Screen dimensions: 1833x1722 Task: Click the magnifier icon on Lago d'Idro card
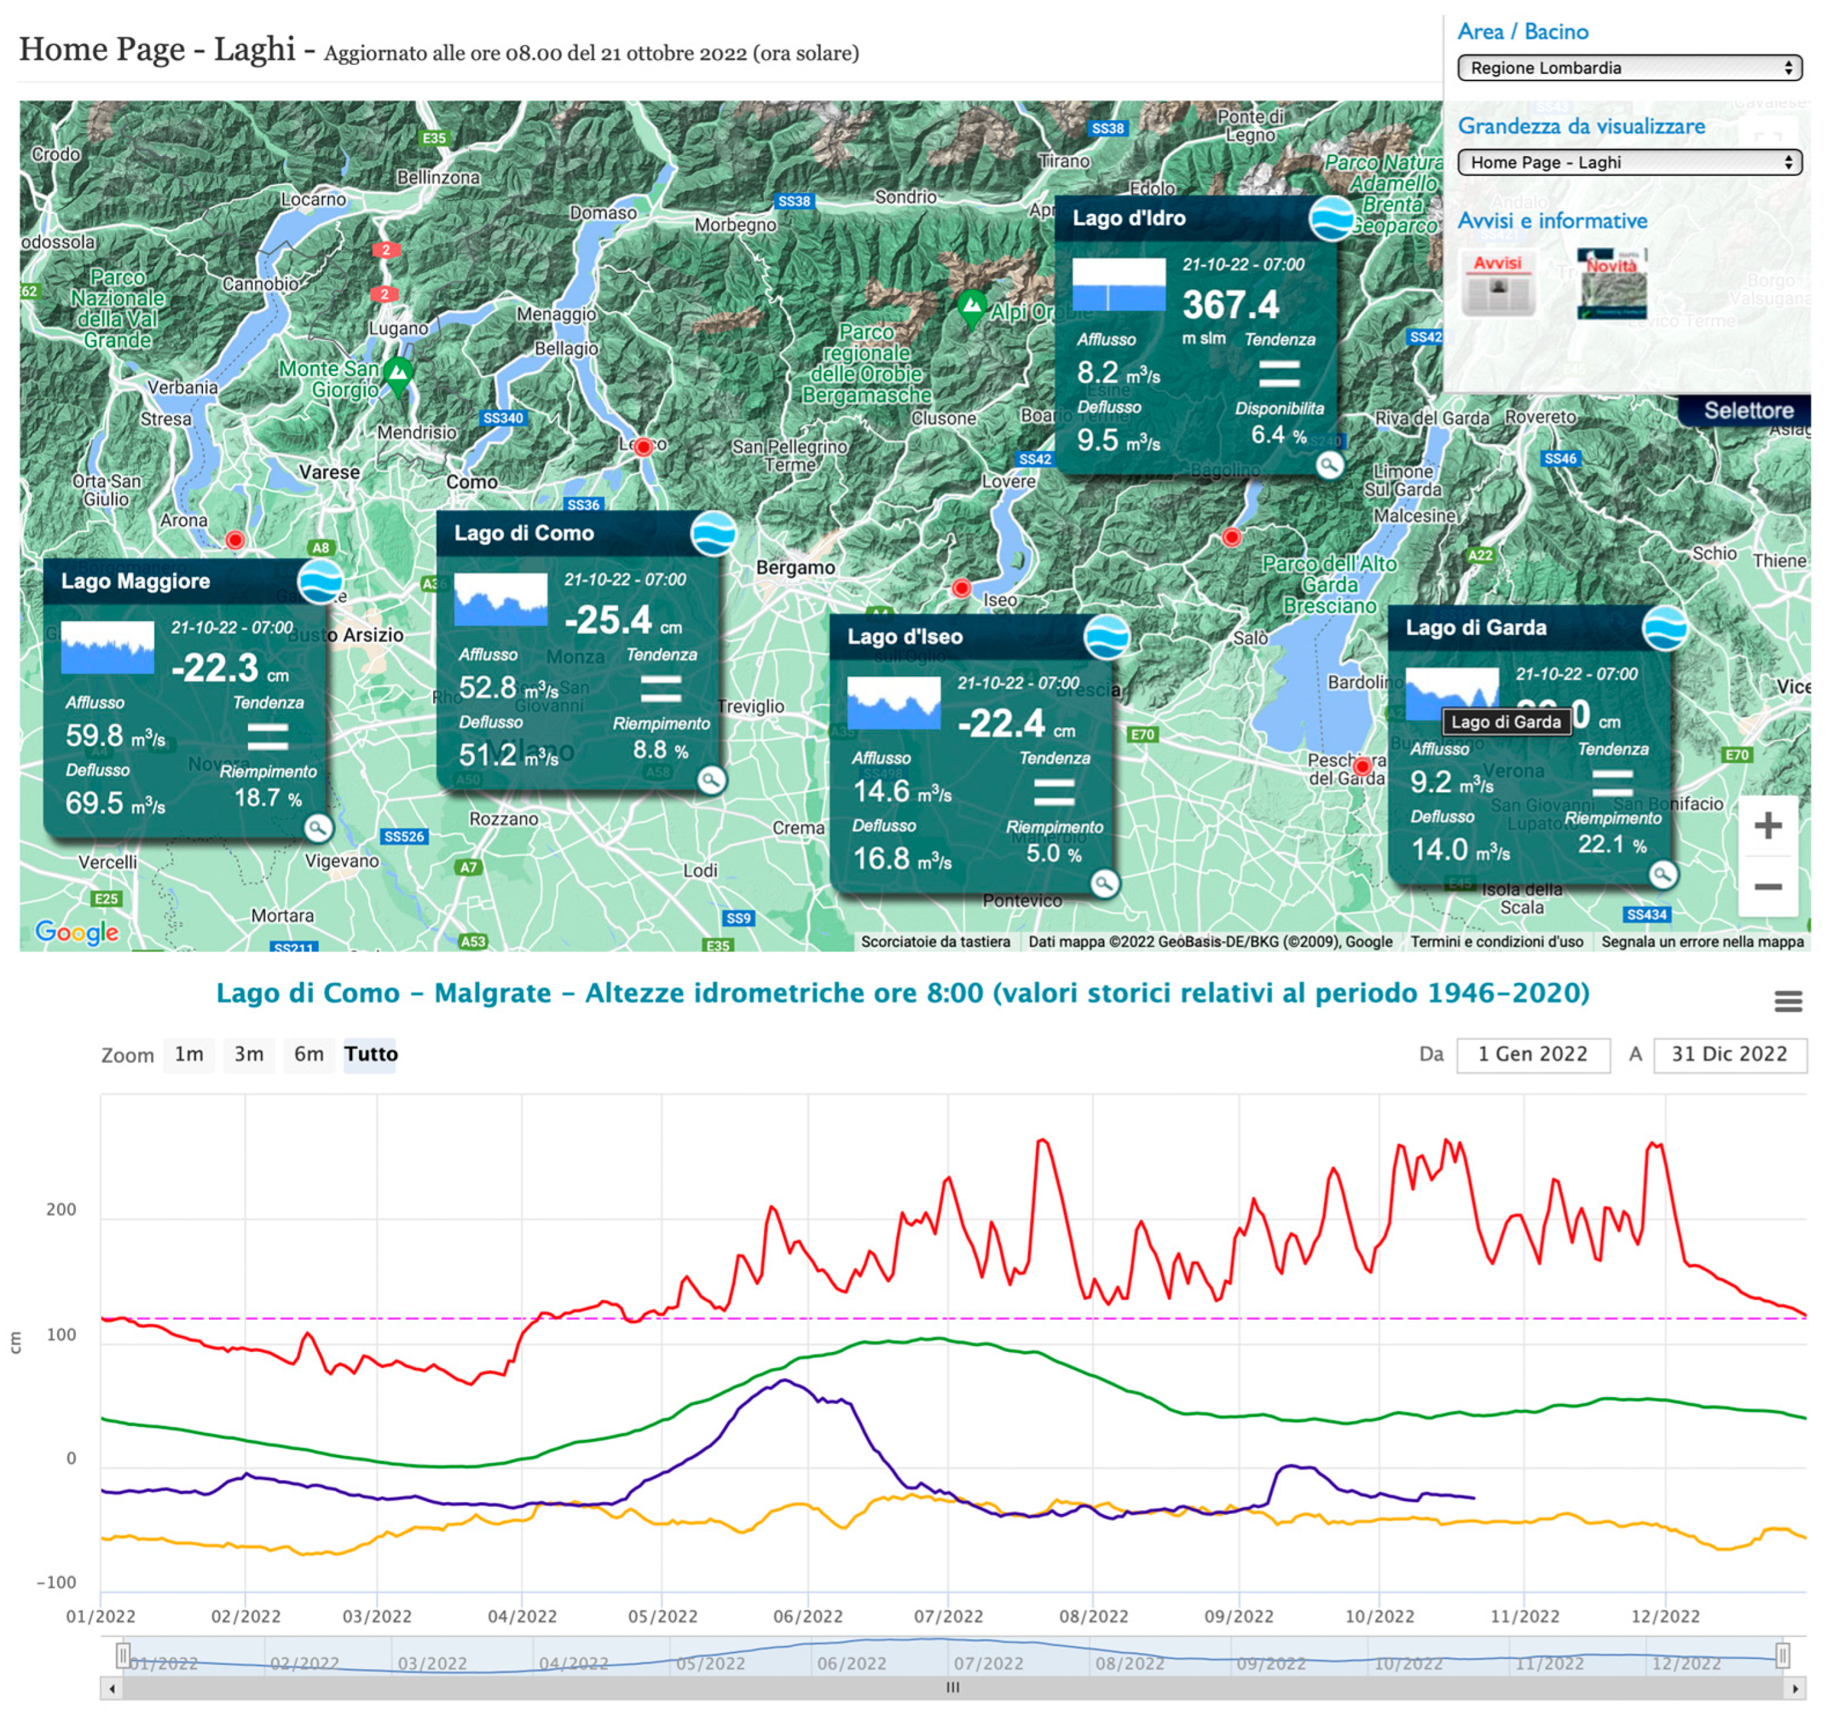[x=1329, y=464]
